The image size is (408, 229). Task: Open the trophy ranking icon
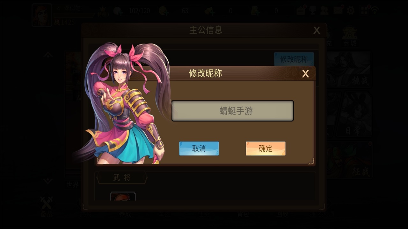(x=312, y=10)
